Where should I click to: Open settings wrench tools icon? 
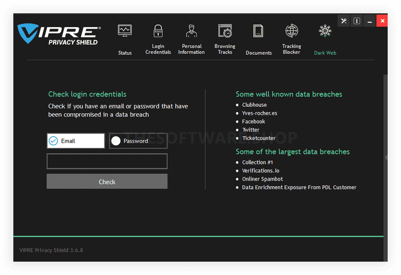(x=344, y=21)
